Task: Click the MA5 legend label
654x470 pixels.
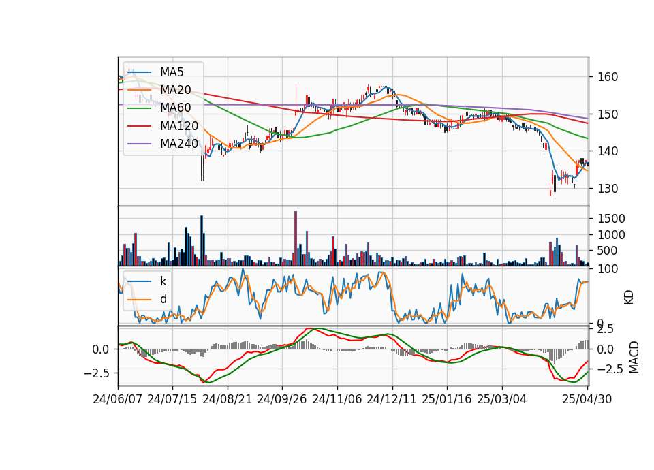Action: (x=172, y=72)
